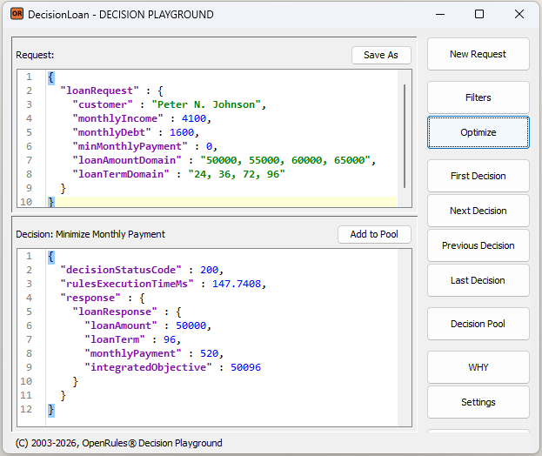The height and width of the screenshot is (456, 542).
Task: Save the request with Save As
Action: (381, 56)
